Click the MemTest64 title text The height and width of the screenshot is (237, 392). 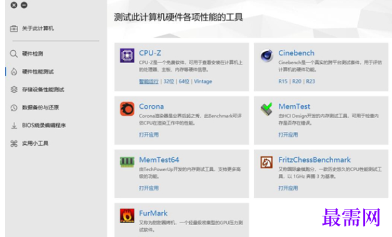click(159, 159)
